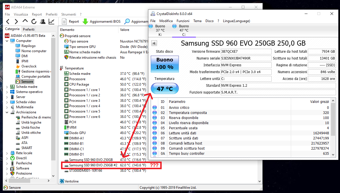This screenshot has height=193, width=340.
Task: Select the Software tree item
Action: click(23, 168)
